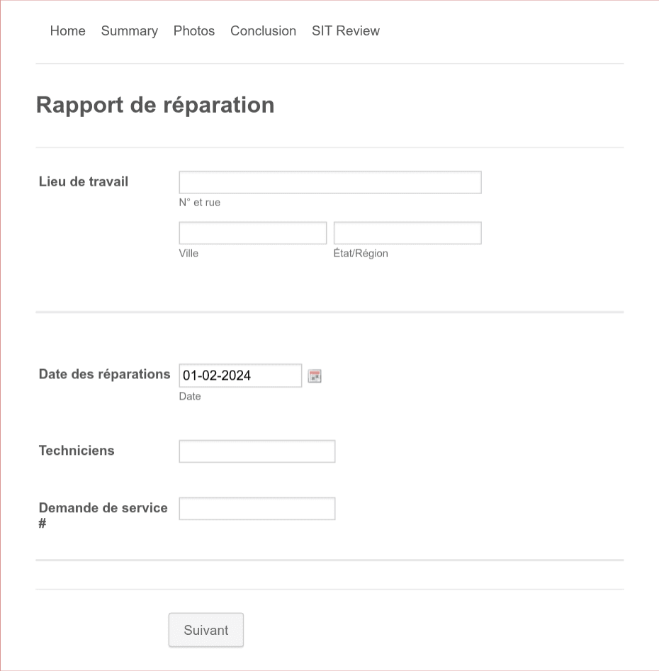This screenshot has width=659, height=671.
Task: Click the state/region box beside Ville
Action: [407, 232]
